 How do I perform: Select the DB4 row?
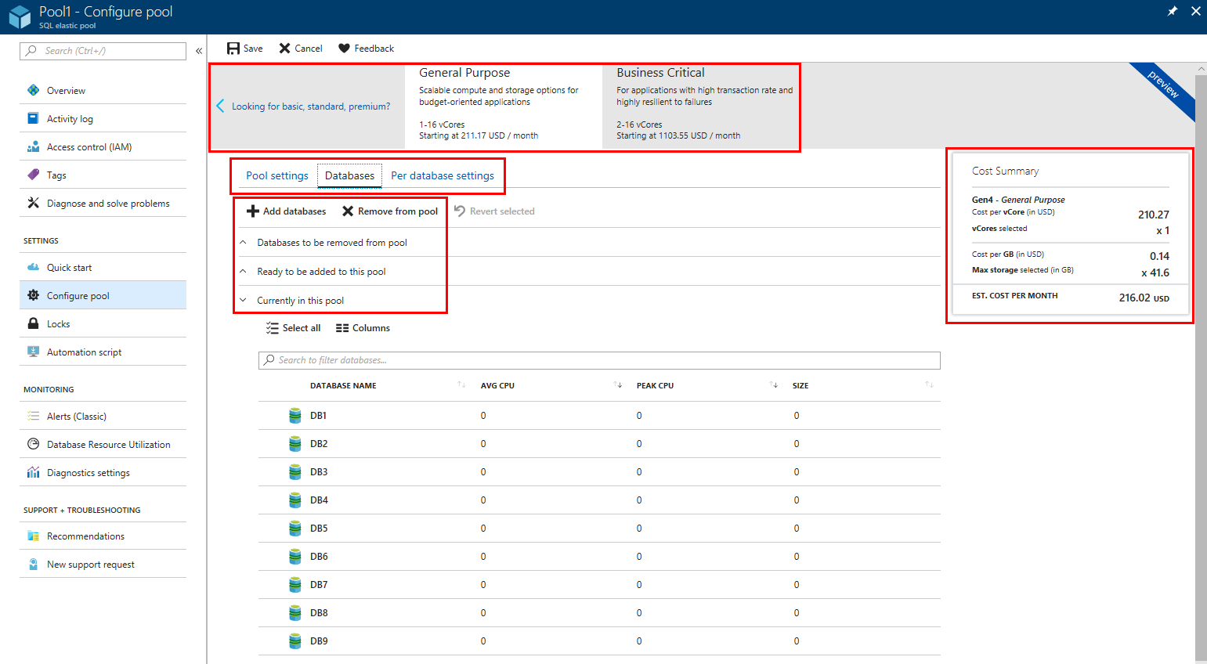point(599,500)
